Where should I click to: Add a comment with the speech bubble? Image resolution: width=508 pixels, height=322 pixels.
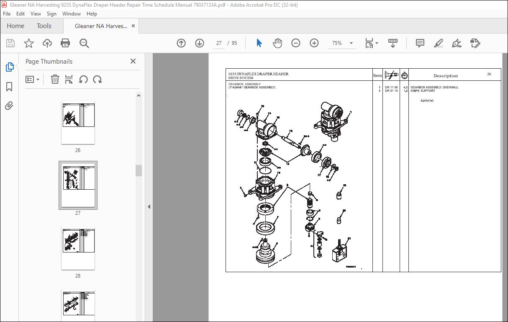tap(420, 43)
